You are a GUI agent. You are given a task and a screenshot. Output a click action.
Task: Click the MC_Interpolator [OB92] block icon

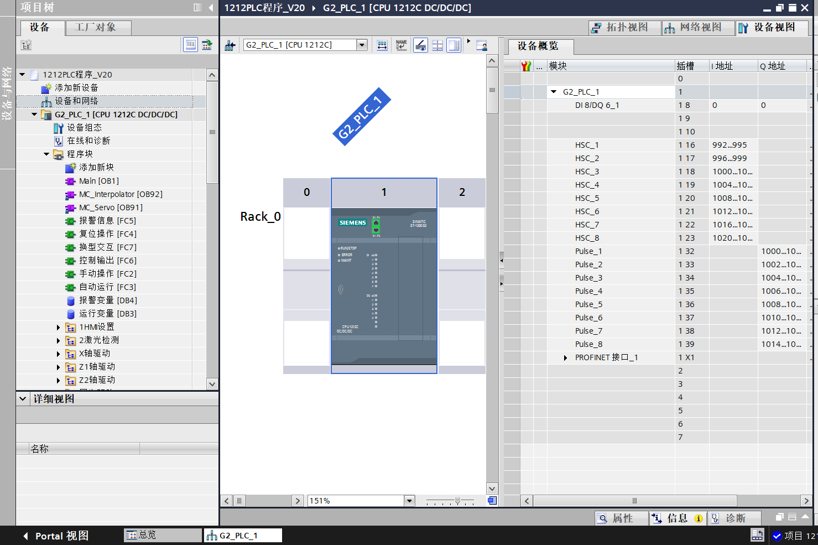[70, 194]
